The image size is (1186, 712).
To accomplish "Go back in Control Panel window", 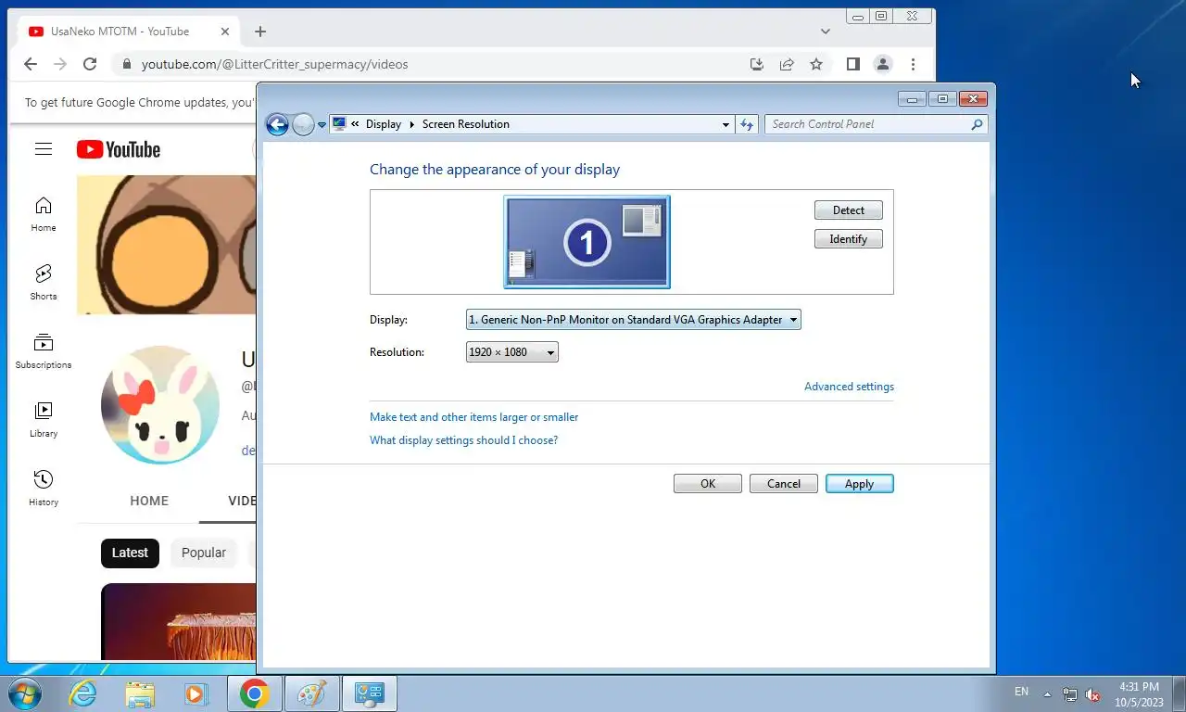I will point(277,124).
